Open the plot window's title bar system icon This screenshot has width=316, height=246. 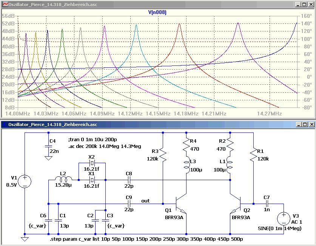5,4
